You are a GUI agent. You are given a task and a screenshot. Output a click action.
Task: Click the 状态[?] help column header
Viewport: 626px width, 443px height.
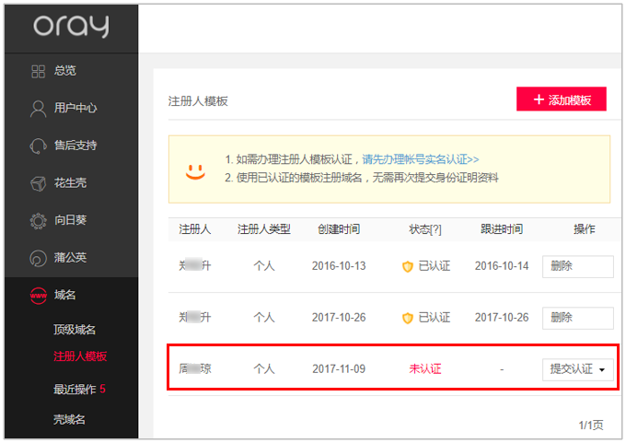(x=425, y=228)
